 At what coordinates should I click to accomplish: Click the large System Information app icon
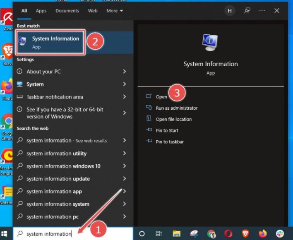coord(210,42)
